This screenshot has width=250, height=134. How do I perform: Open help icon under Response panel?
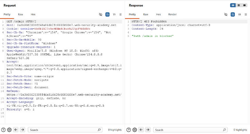pos(129,130)
